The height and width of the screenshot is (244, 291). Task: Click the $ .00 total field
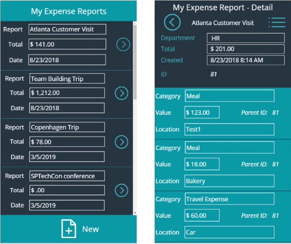tap(67, 190)
